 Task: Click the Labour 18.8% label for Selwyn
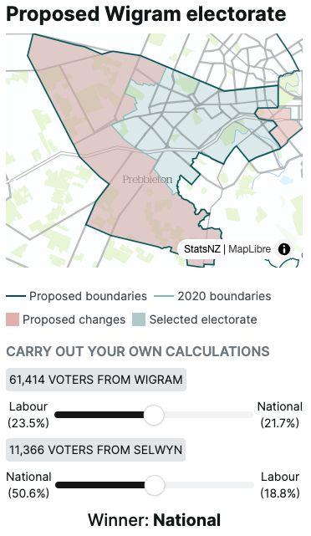(x=280, y=485)
